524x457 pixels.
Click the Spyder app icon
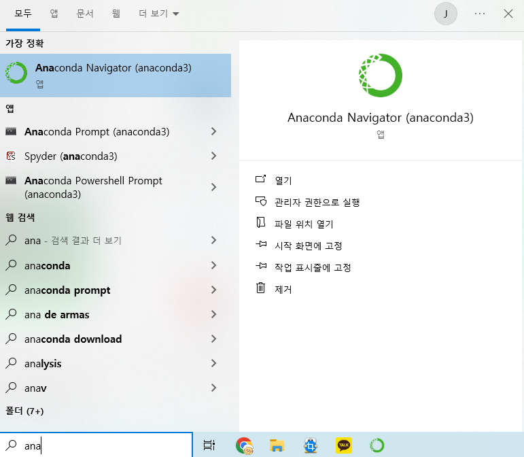coord(11,156)
